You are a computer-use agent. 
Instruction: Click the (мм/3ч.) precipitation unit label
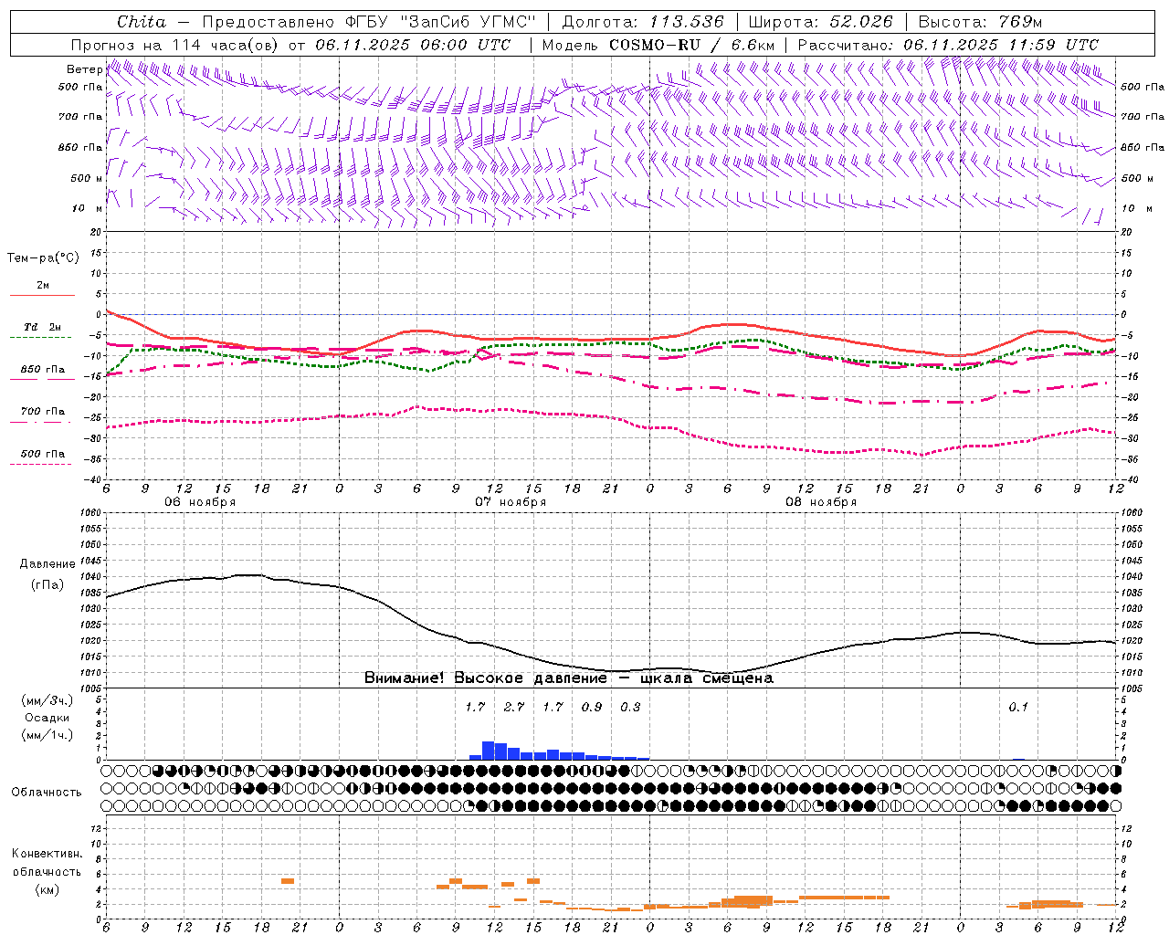pyautogui.click(x=47, y=700)
